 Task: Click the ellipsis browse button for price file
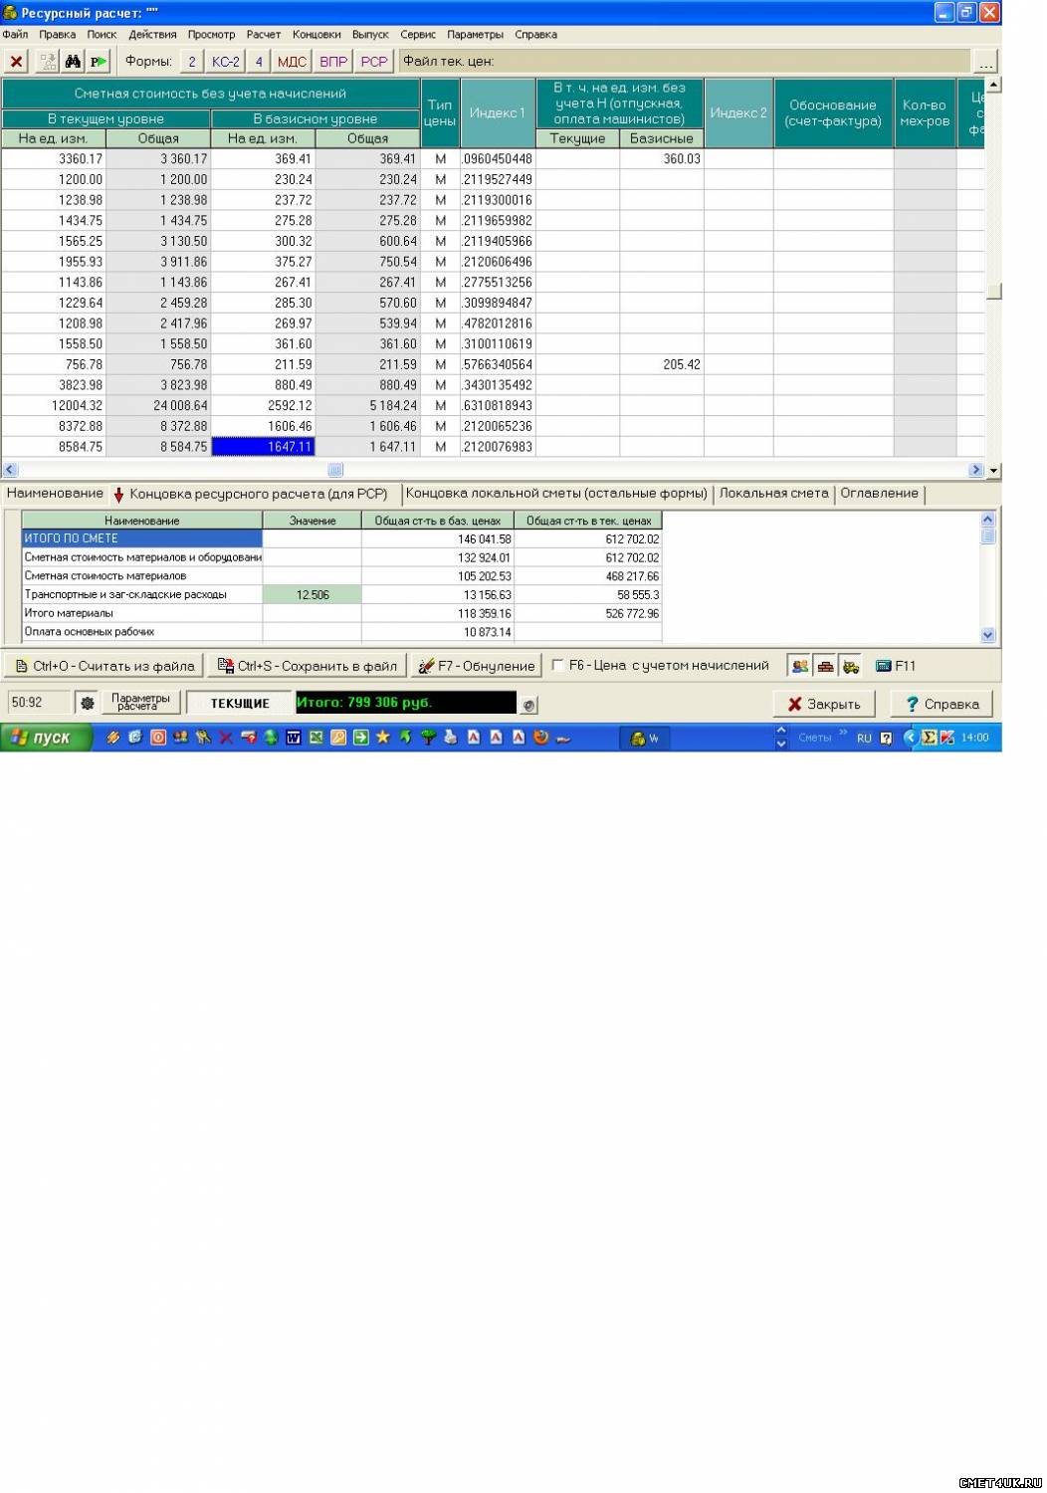pyautogui.click(x=985, y=62)
